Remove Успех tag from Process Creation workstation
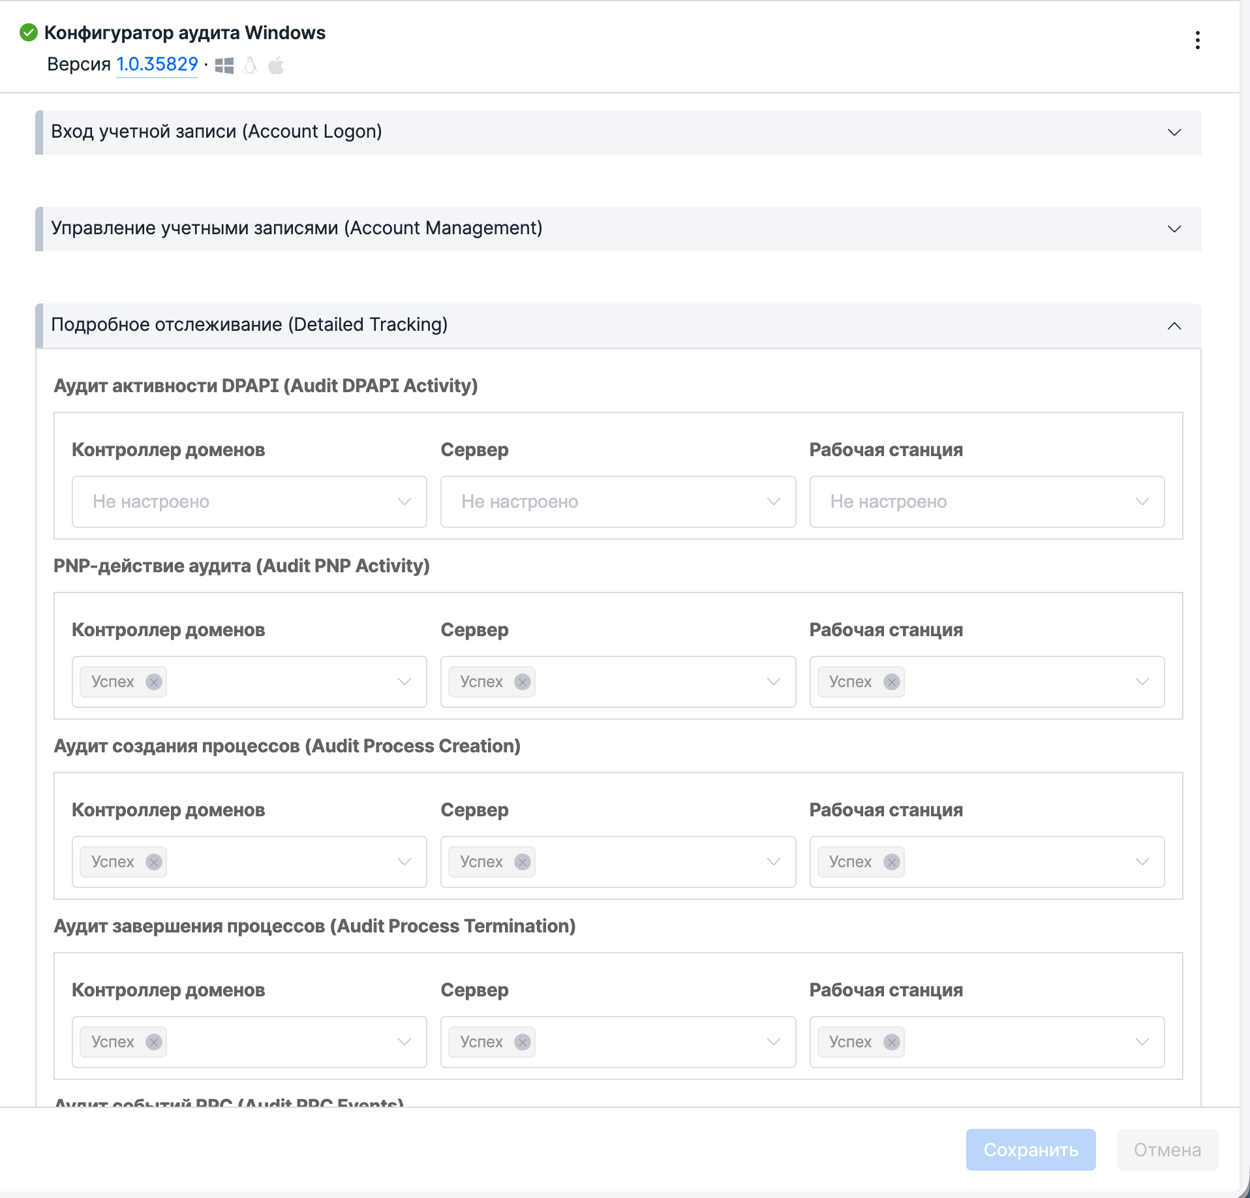This screenshot has width=1250, height=1198. pos(891,862)
